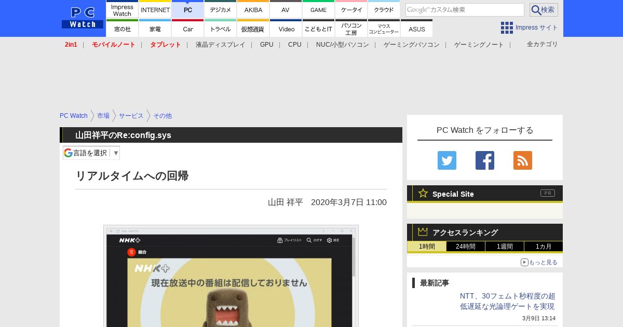Click the サービス breadcrumb link

click(131, 116)
